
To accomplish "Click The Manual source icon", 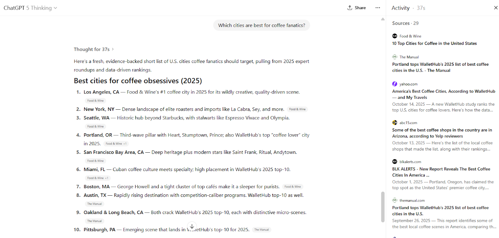I will [x=395, y=57].
